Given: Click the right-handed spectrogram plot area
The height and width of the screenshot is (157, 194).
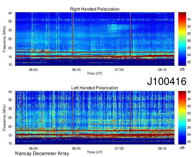Looking at the screenshot, I should (95, 39).
